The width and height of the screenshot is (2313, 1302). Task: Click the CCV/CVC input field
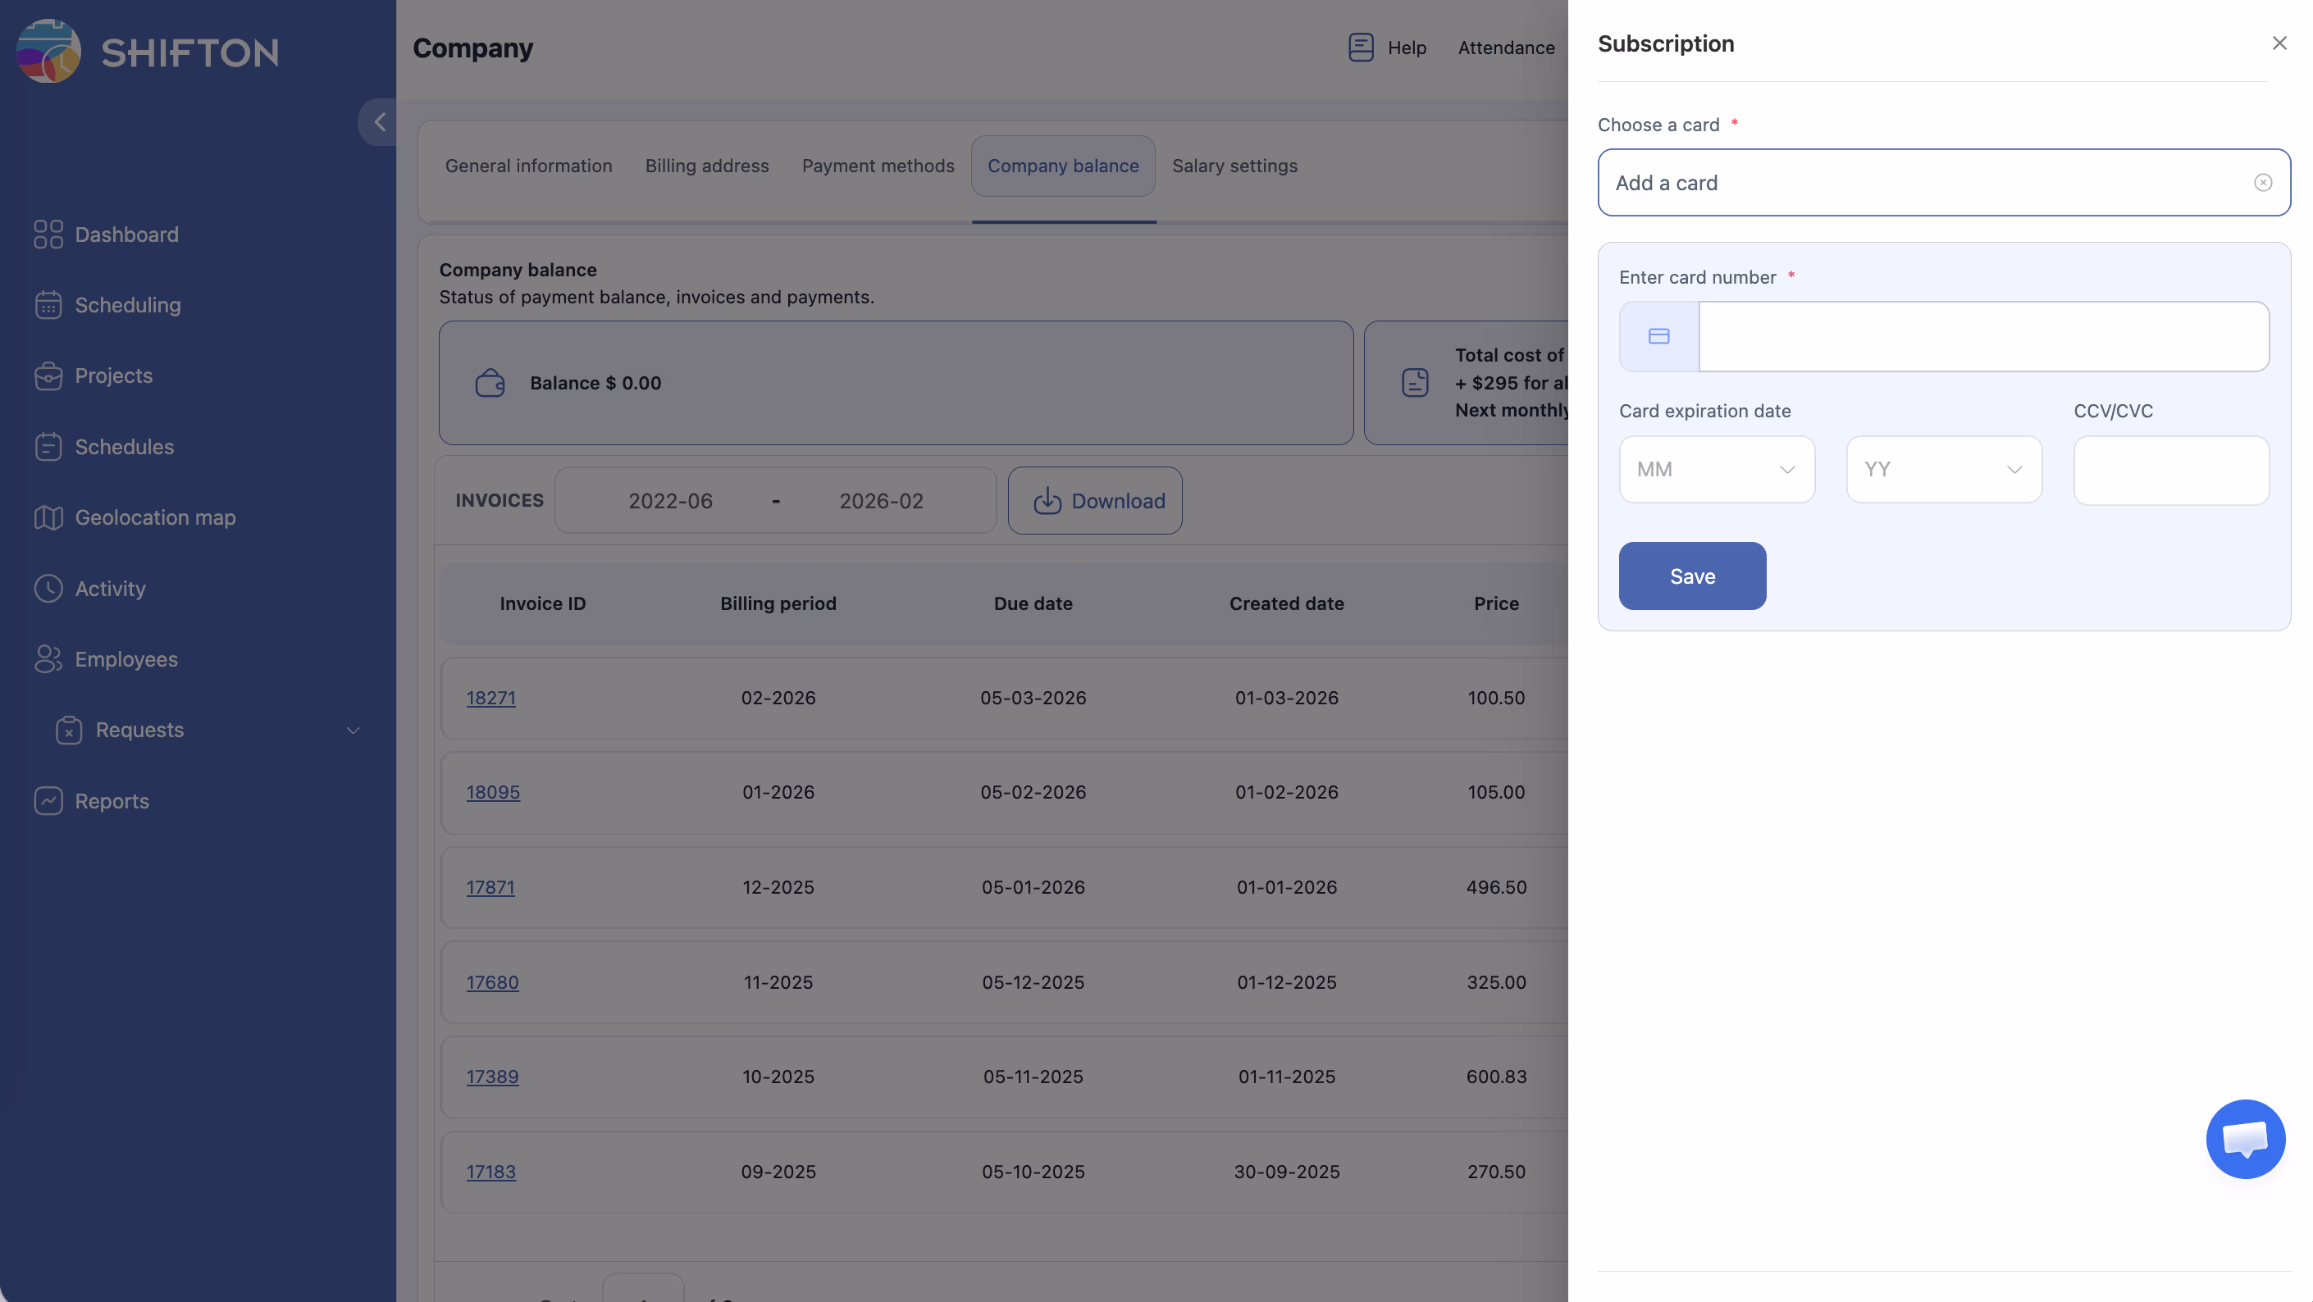tap(2170, 470)
